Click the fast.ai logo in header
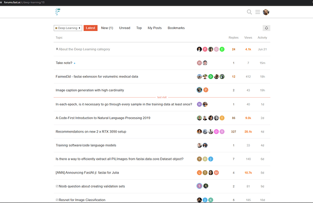The height and width of the screenshot is (203, 313). pyautogui.click(x=58, y=12)
